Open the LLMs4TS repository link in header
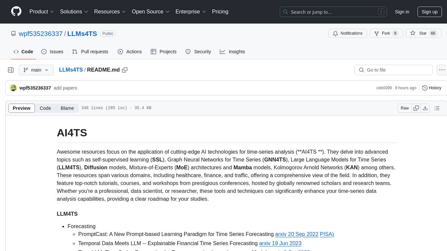The image size is (447, 251). pyautogui.click(x=82, y=34)
